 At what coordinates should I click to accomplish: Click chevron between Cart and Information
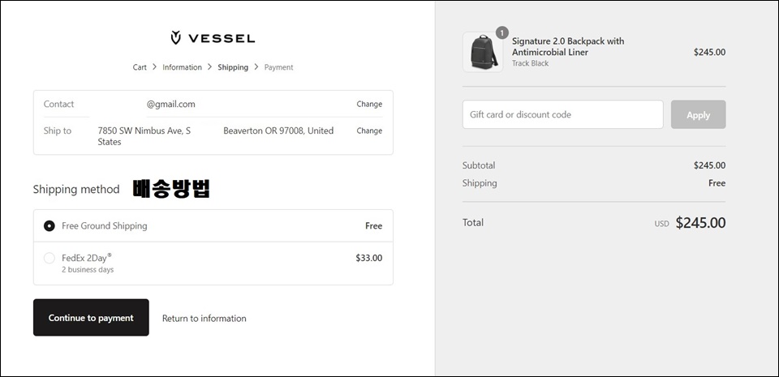coord(154,66)
